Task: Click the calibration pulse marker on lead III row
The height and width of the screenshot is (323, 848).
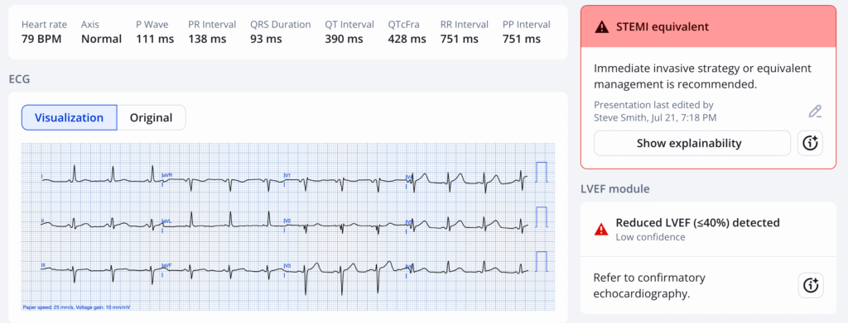Action: pos(542,262)
